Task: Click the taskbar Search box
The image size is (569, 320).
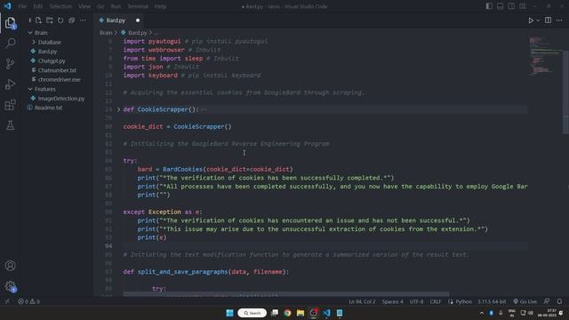Action: pyautogui.click(x=252, y=313)
